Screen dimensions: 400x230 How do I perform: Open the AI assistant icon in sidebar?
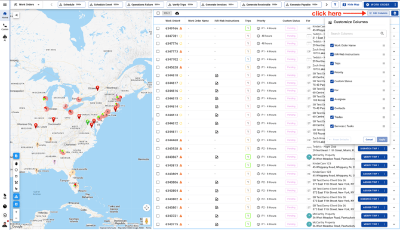5,38
